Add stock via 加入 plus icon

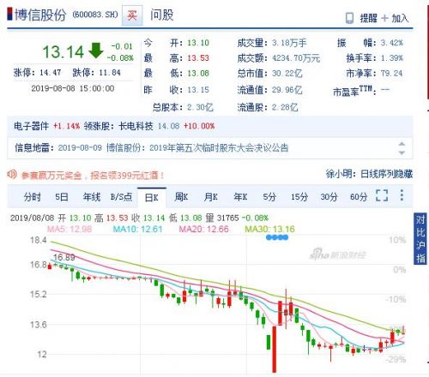pyautogui.click(x=384, y=18)
